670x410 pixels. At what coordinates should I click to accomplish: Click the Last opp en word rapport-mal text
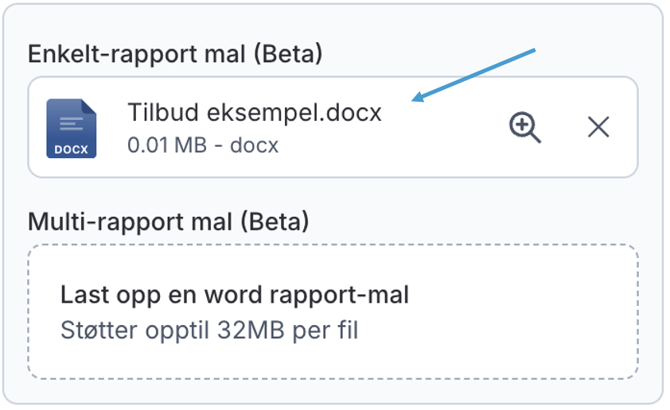[235, 296]
